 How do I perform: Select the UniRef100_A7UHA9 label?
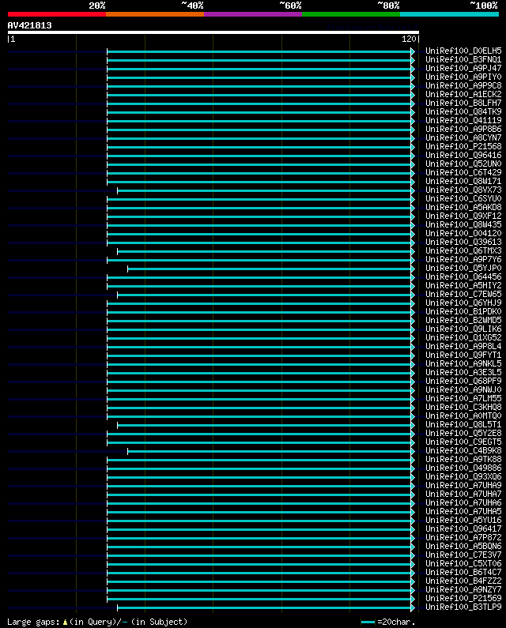[463, 486]
